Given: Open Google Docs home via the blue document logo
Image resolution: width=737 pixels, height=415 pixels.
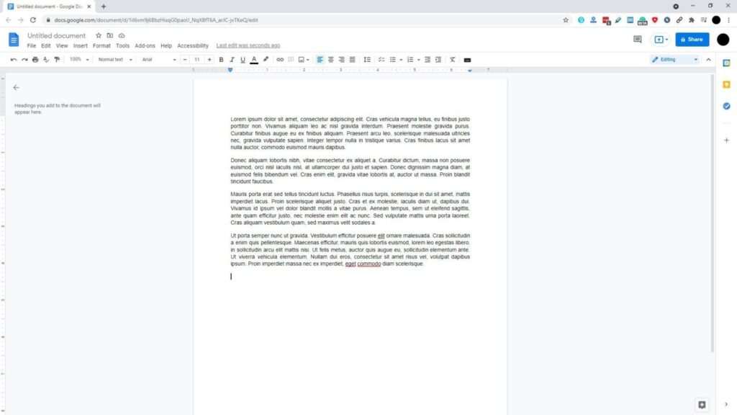Looking at the screenshot, I should tap(14, 40).
